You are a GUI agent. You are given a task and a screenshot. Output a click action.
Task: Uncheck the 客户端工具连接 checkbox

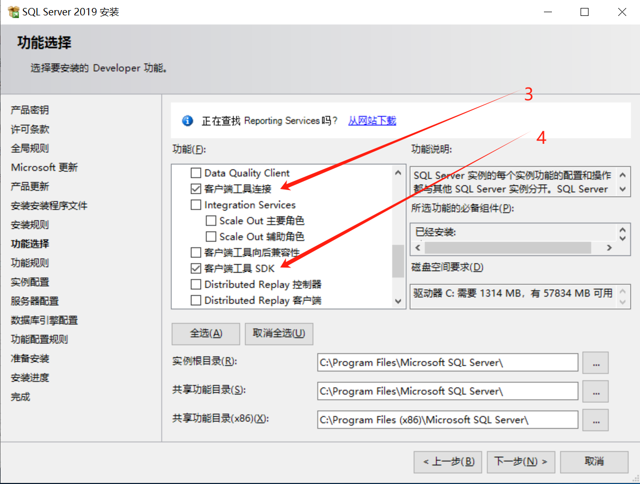(x=196, y=189)
